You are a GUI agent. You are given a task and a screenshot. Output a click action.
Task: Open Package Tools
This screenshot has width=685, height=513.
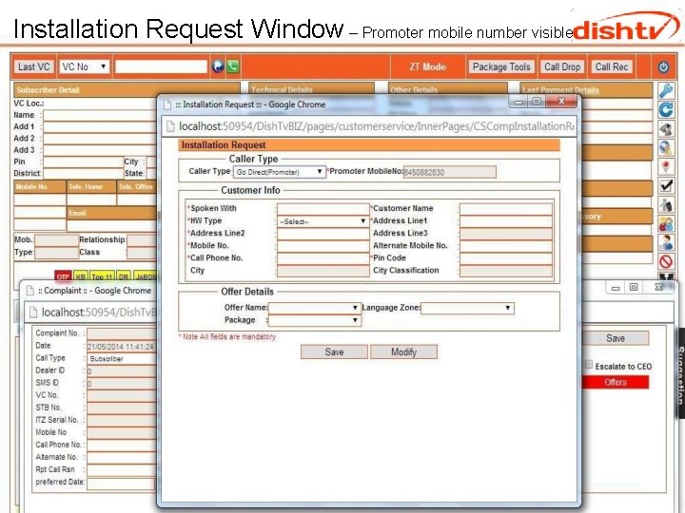(x=501, y=66)
